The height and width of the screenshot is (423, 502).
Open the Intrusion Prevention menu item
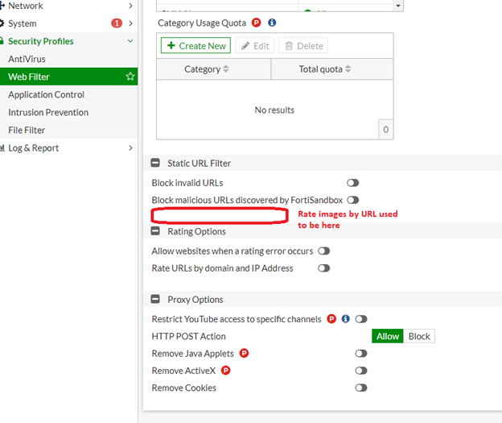coord(48,112)
